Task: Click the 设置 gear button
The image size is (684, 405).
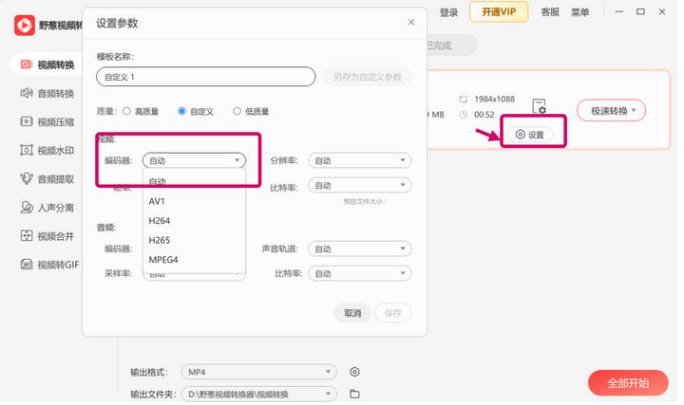Action: point(530,135)
